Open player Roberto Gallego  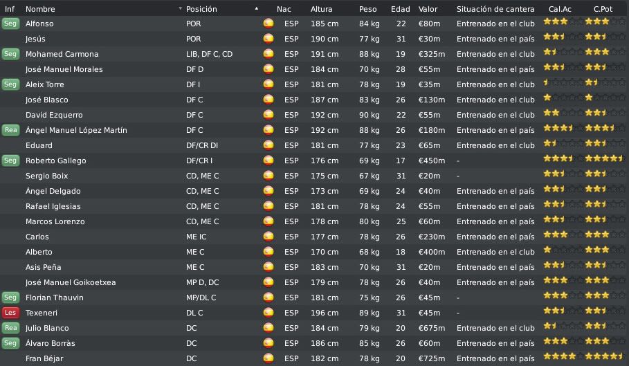coord(56,161)
